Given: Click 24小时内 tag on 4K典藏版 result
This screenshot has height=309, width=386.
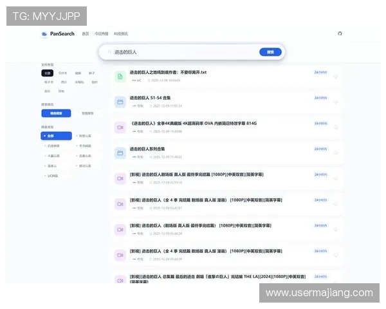Looking at the screenshot, I should coord(320,123).
